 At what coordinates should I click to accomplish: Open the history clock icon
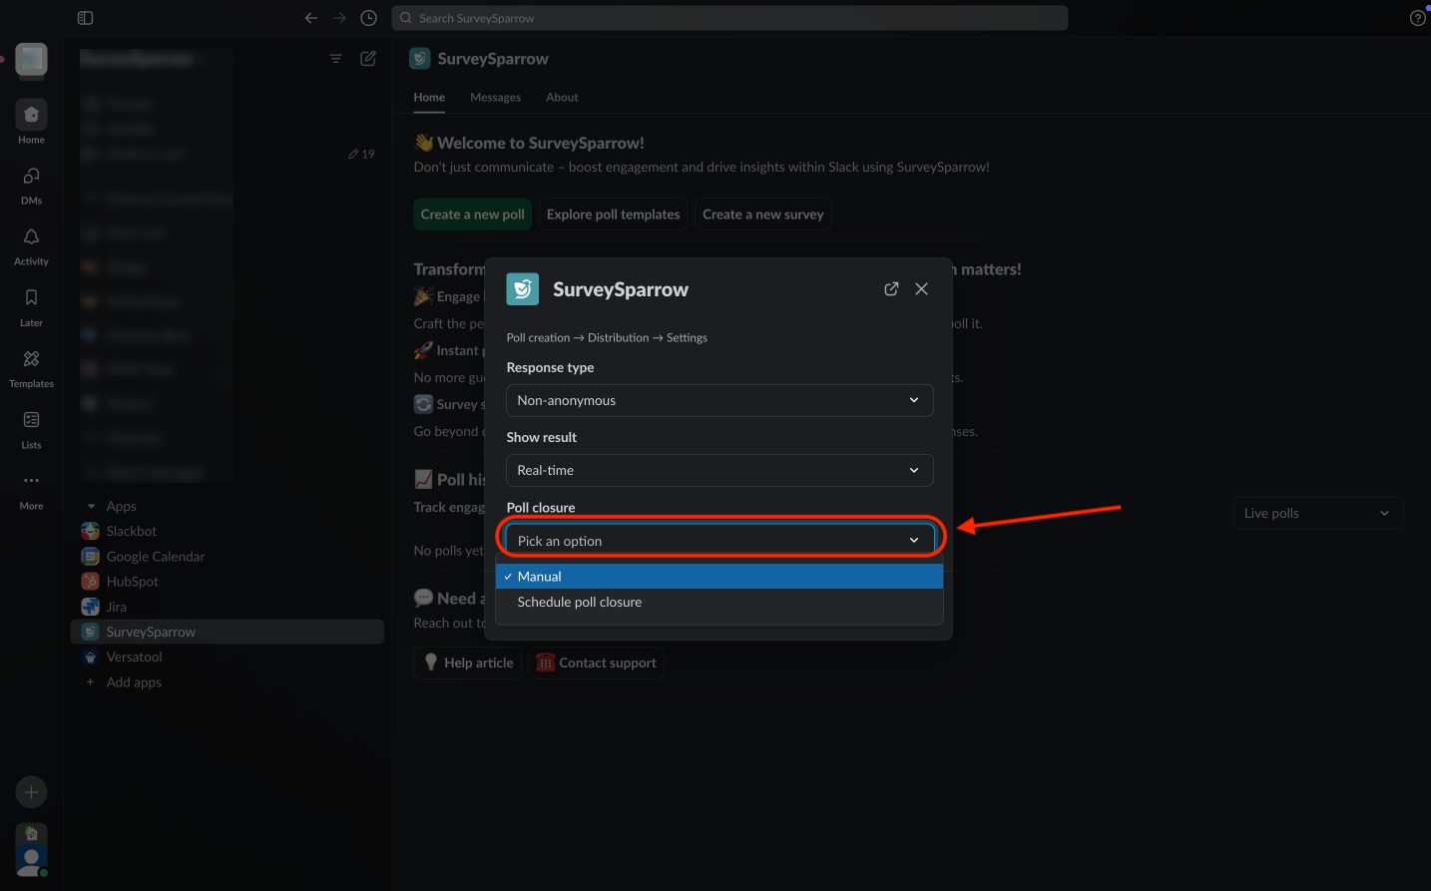tap(368, 18)
